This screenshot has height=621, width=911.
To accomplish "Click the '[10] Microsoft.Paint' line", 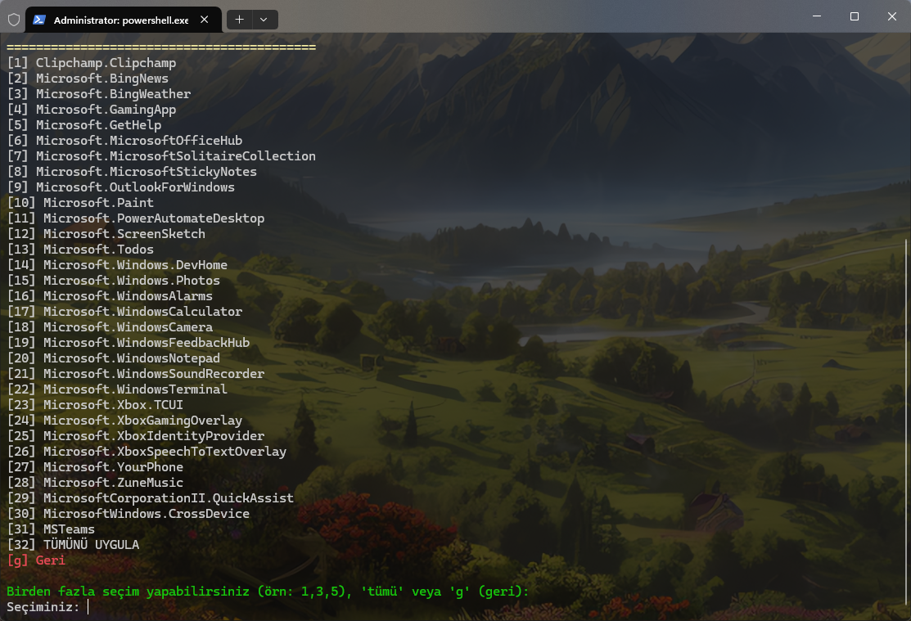I will (x=80, y=203).
